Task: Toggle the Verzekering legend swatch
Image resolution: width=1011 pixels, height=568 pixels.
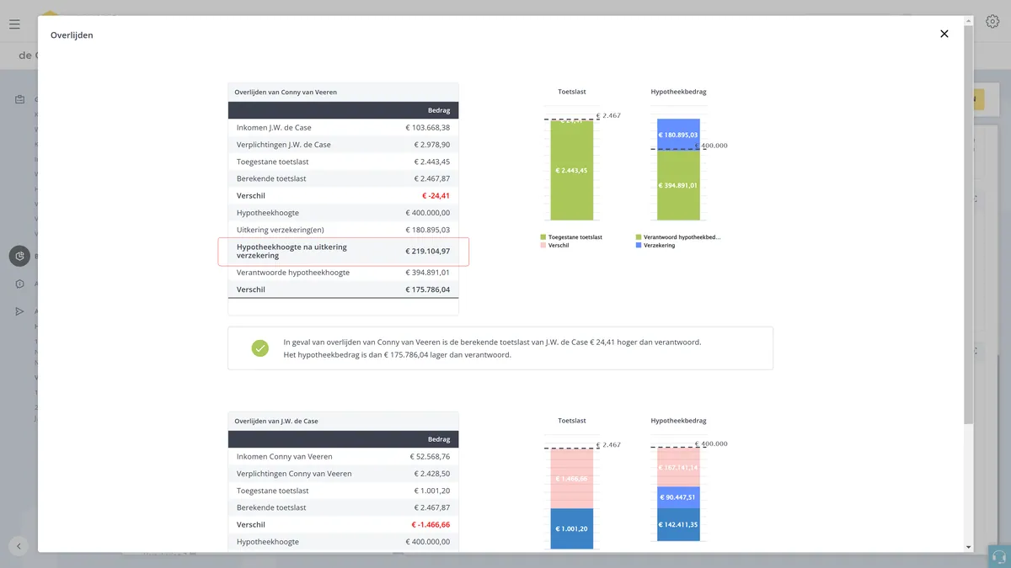Action: click(638, 245)
